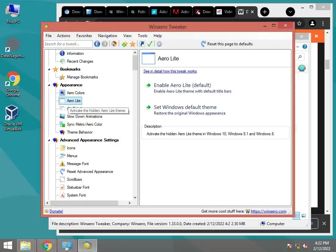Open bookmarks with the gold star toolbar icon
This screenshot has height=252, width=336.
click(133, 44)
